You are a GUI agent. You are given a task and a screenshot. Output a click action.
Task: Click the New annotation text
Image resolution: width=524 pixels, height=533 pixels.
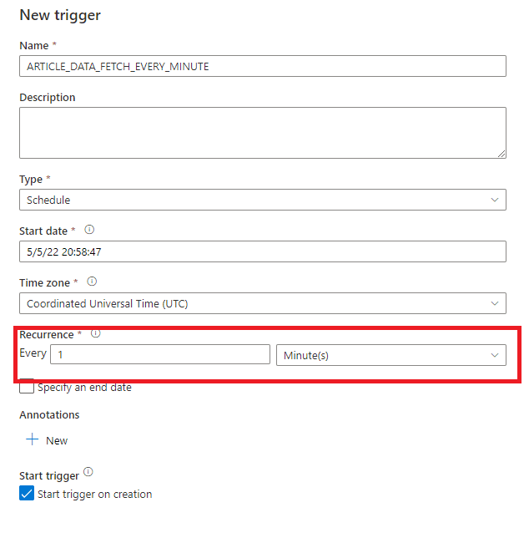tap(57, 440)
